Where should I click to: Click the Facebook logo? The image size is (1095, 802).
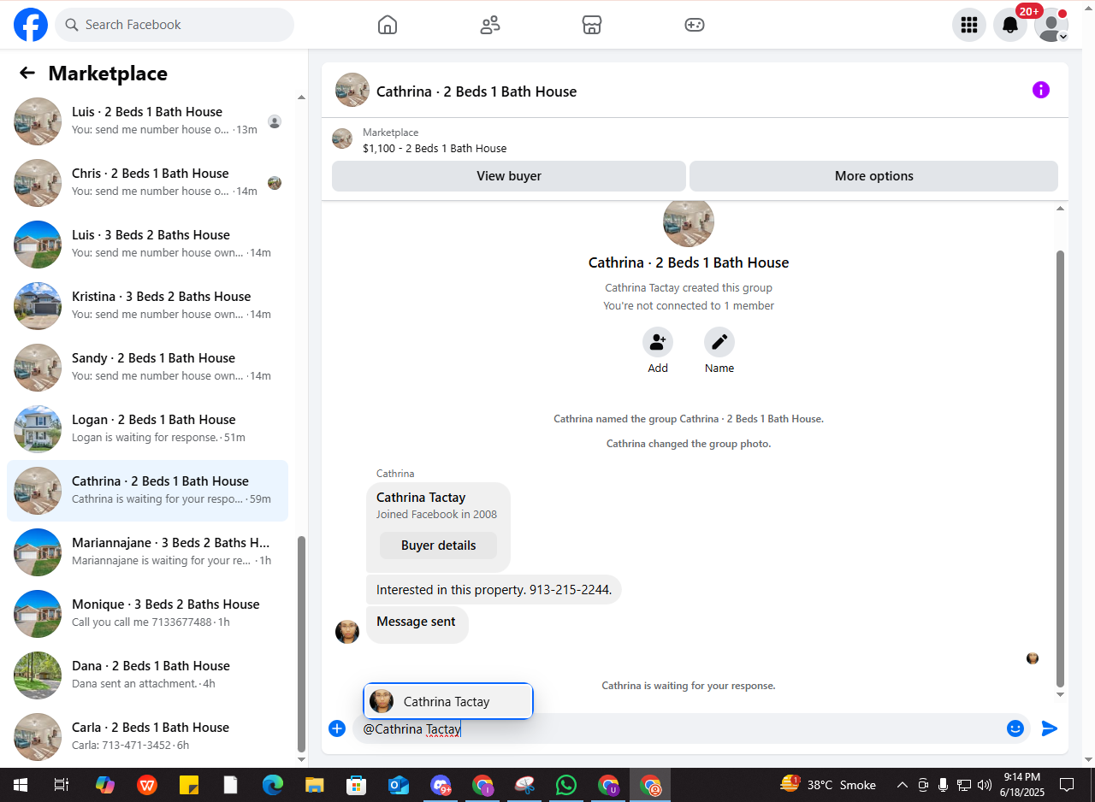(31, 25)
